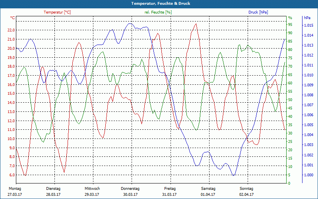Click the '1.014' pressure axis value
The width and height of the screenshot is (318, 199).
pyautogui.click(x=308, y=35)
